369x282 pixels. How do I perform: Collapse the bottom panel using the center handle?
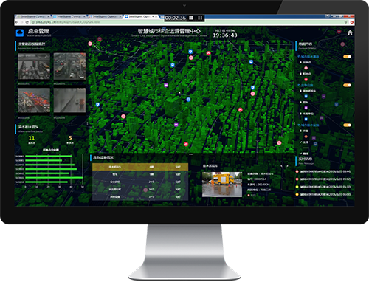point(190,154)
